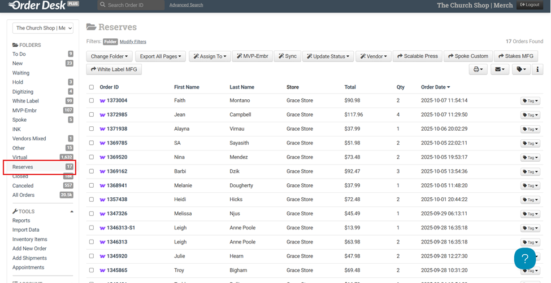Click the Logout button
Viewport: 551px width, 283px height.
(530, 5)
